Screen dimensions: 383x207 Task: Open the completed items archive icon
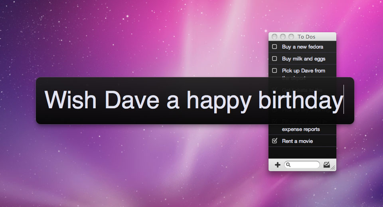(327, 165)
